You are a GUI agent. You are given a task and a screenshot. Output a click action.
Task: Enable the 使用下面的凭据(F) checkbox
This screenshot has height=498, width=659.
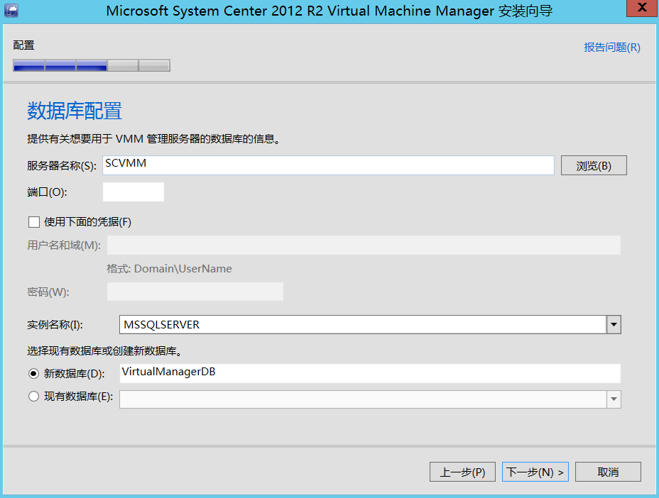pyautogui.click(x=34, y=222)
